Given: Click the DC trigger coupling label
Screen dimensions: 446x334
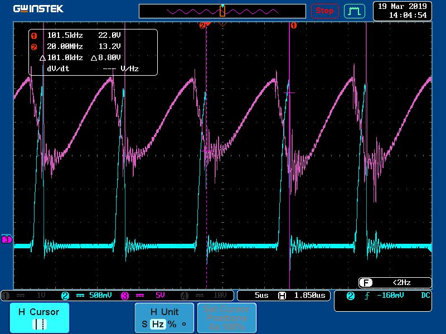Looking at the screenshot, I should [425, 296].
